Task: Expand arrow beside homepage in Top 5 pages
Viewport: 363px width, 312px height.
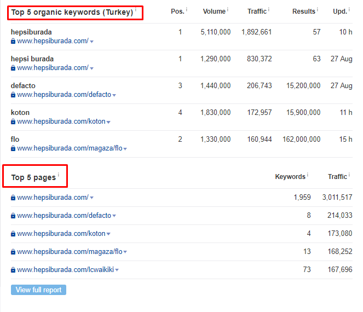Action: pos(91,198)
